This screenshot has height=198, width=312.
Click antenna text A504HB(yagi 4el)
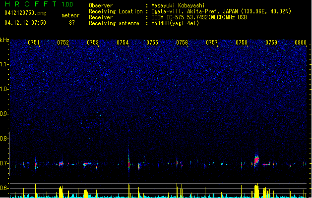[175, 23]
